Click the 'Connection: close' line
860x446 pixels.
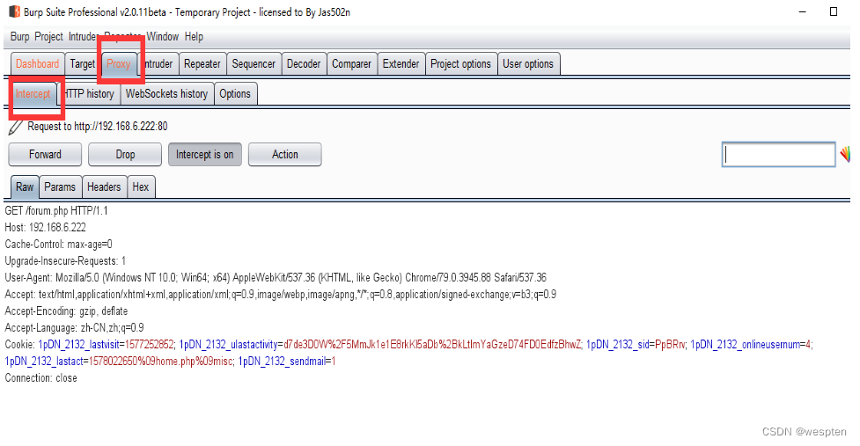(x=41, y=378)
